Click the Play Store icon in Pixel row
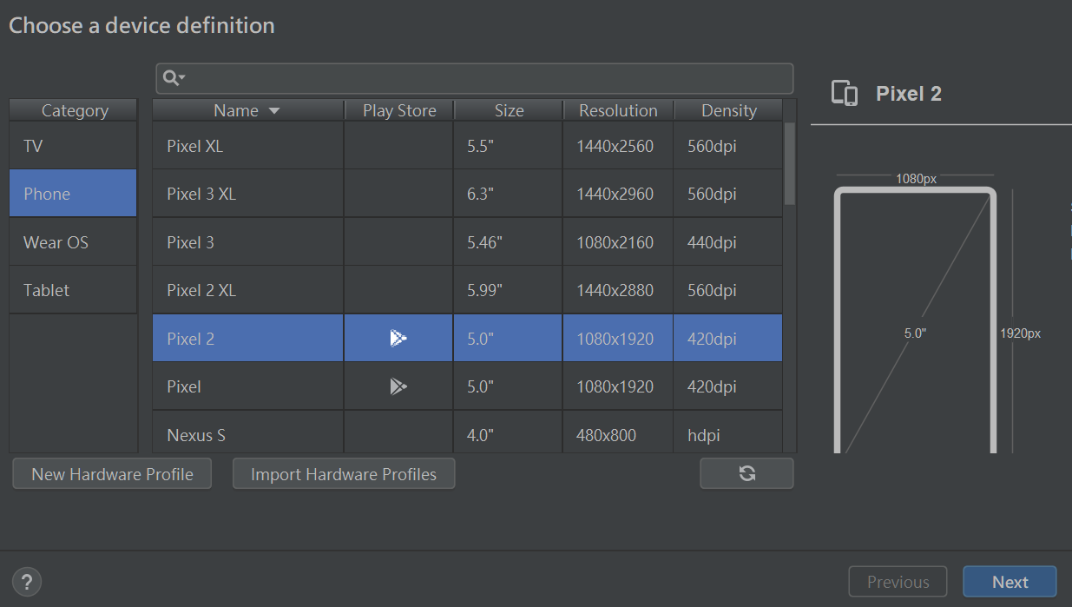 (x=398, y=386)
